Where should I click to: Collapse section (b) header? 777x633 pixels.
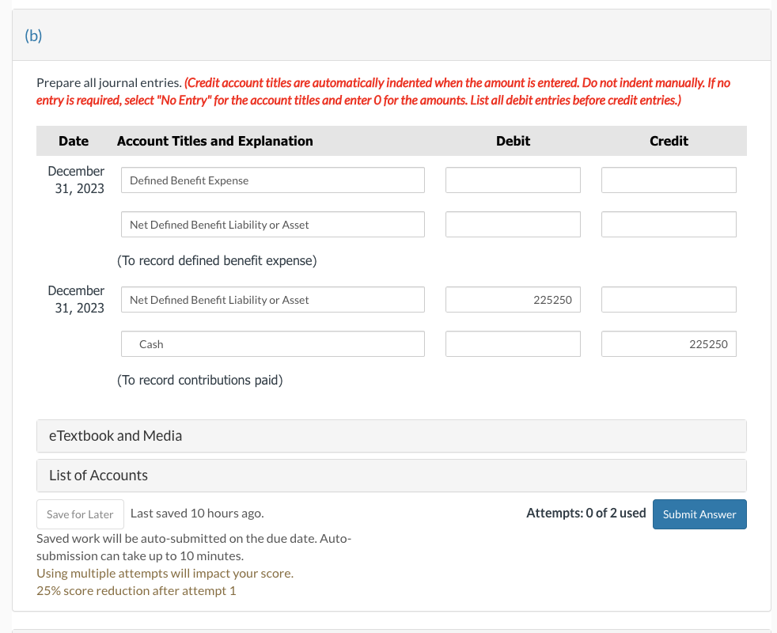tap(33, 36)
